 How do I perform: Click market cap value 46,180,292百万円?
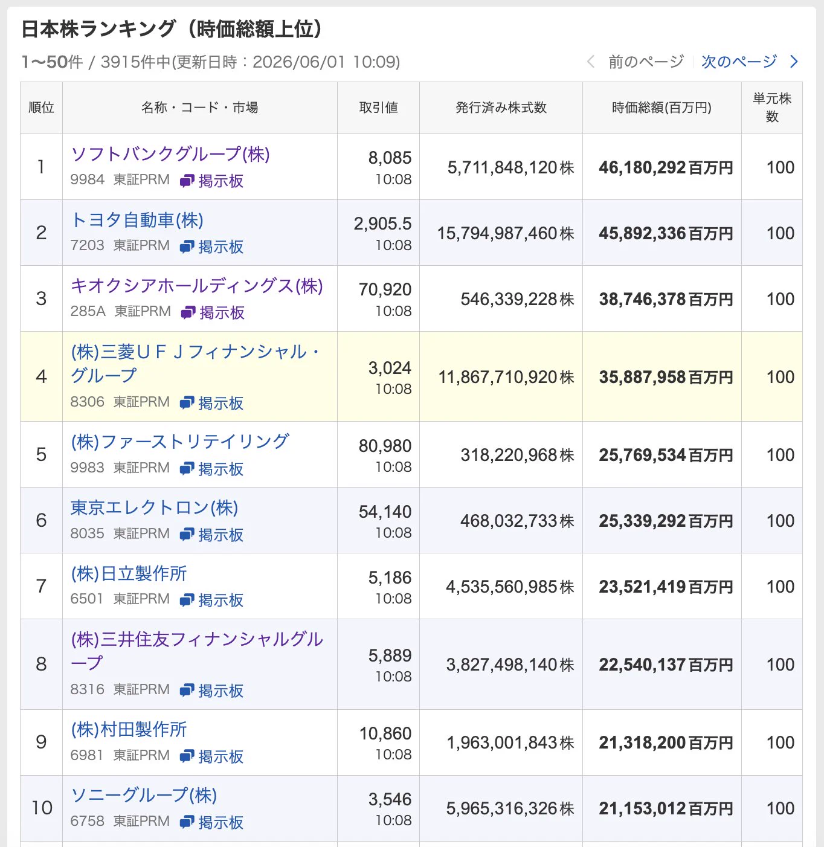[666, 167]
